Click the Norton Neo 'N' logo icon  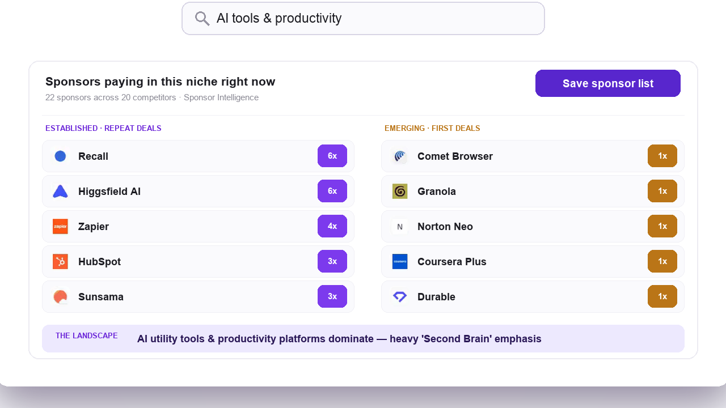[400, 227]
